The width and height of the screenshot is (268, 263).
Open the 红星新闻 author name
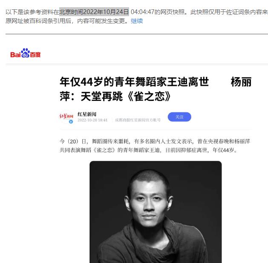tap(87, 114)
